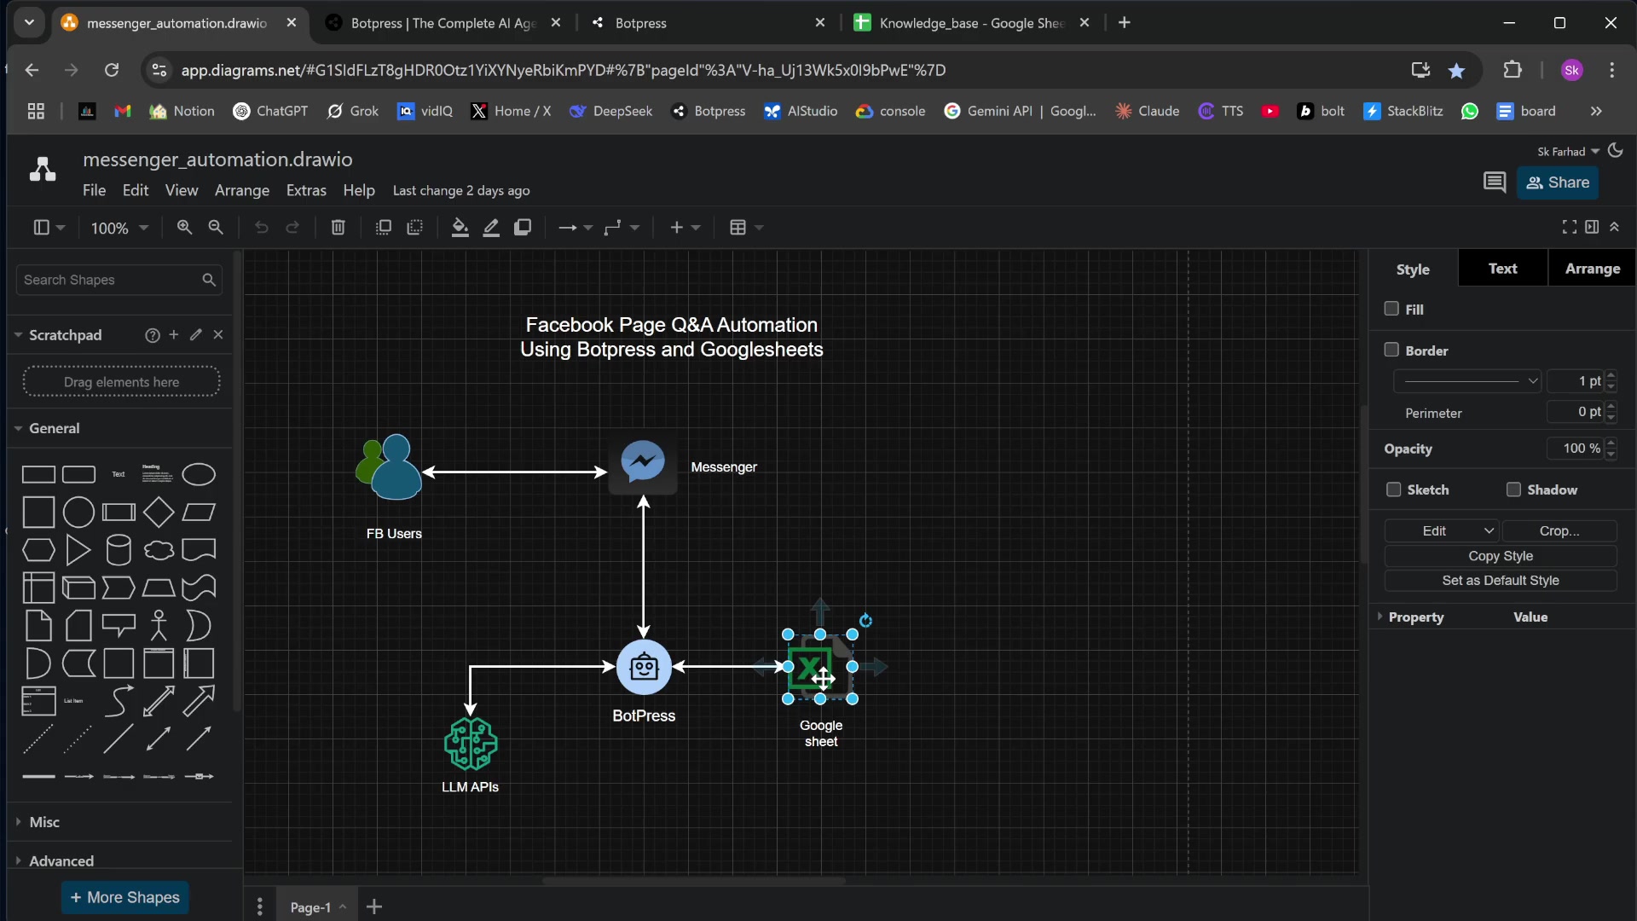Open the Arrange menu
Viewport: 1637px width, 921px height.
pyautogui.click(x=242, y=190)
